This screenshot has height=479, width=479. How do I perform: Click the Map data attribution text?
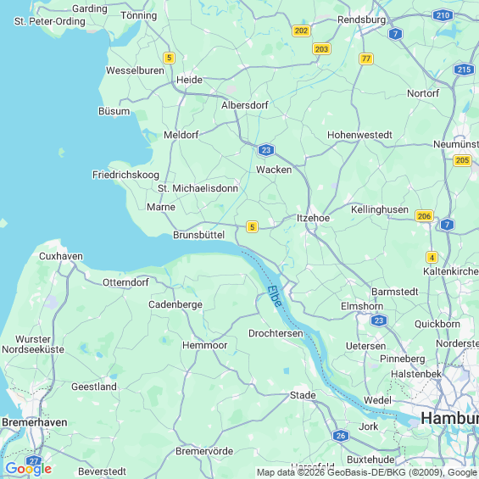tap(367, 472)
